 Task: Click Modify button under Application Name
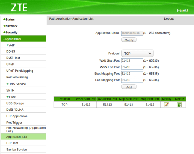point(129,40)
